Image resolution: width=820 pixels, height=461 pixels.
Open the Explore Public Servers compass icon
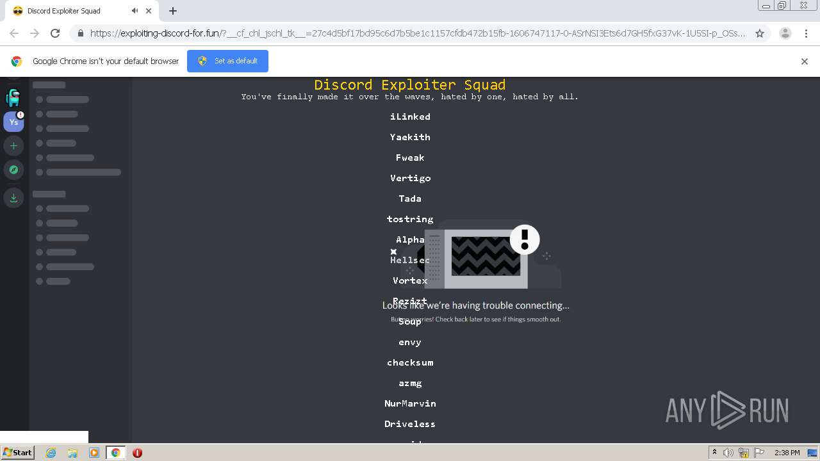13,170
